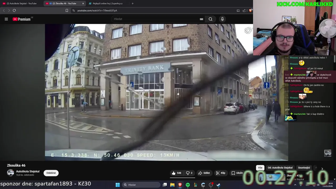
Task: Start voice search with microphone icon
Action: (222, 19)
